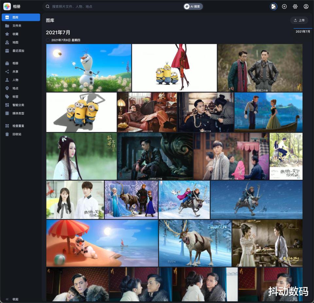Open the Minions with red dress thumbnail
The width and height of the screenshot is (314, 303).
click(174, 68)
